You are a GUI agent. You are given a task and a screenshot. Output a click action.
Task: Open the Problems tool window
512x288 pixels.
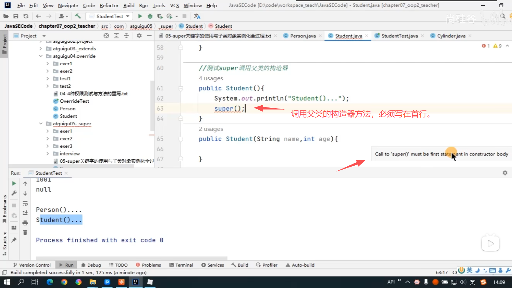148,265
